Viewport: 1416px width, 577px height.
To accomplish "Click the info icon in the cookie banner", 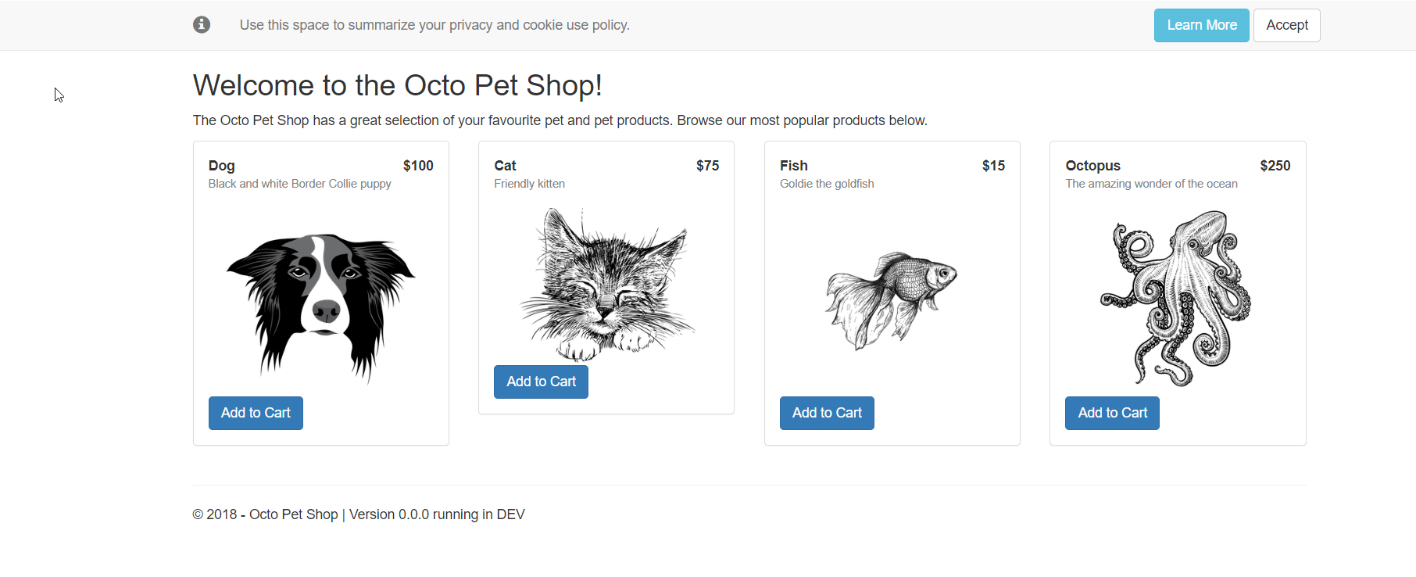I will tap(202, 25).
